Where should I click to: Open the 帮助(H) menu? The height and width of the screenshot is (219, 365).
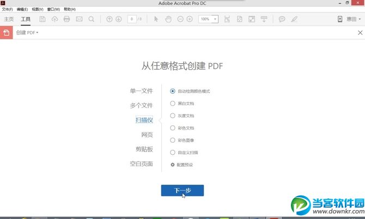coord(70,9)
